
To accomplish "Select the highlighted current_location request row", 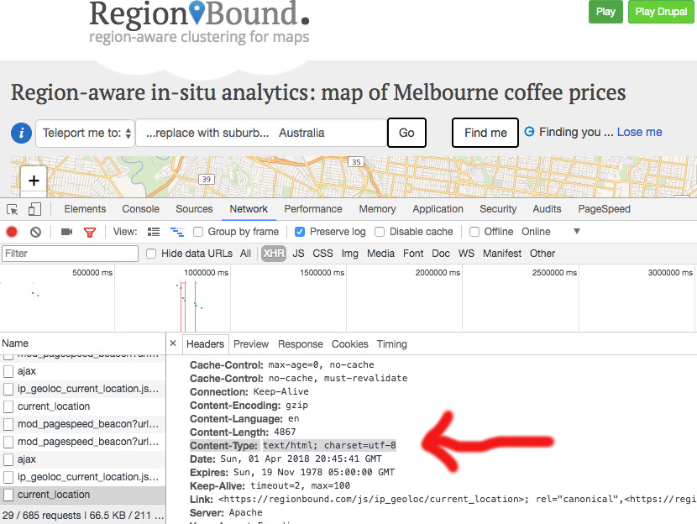I will [x=82, y=495].
